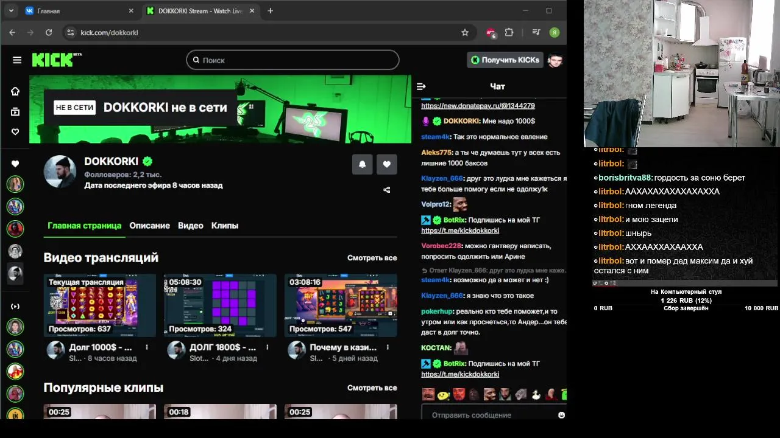The width and height of the screenshot is (780, 438).
Task: Click the 'Получить KICKs' button
Action: click(505, 60)
